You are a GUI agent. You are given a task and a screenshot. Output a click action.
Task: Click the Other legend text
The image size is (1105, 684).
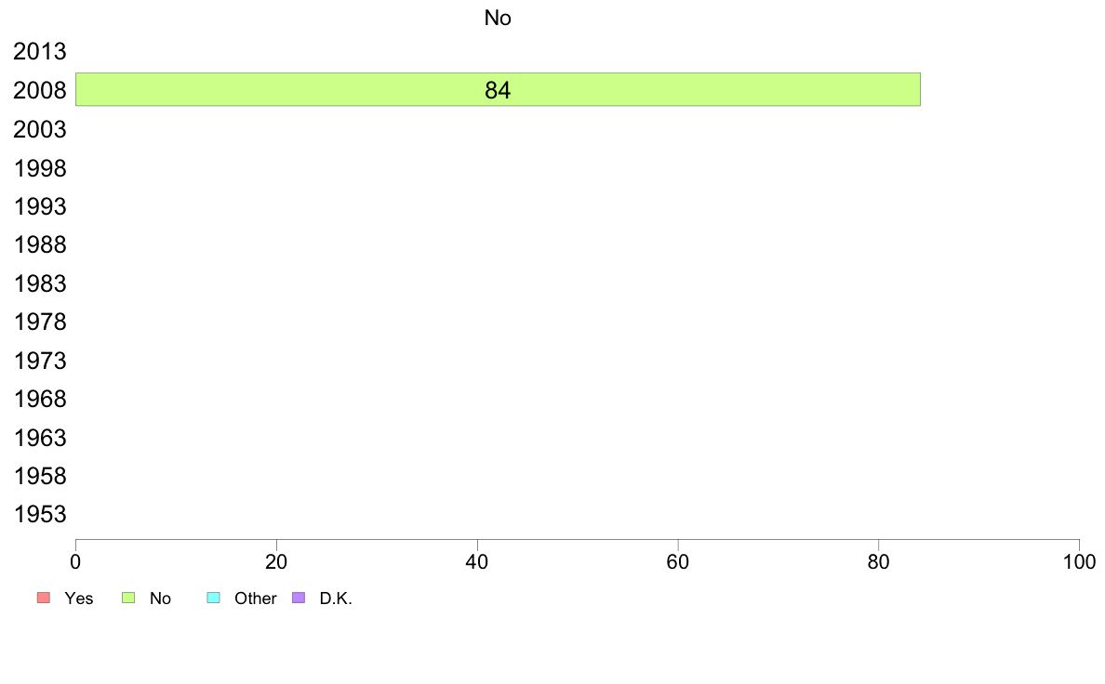tap(255, 598)
